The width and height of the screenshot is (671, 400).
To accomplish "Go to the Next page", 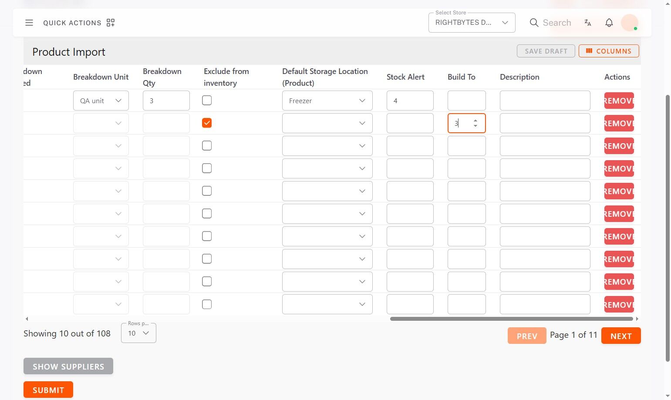I will pos(620,336).
